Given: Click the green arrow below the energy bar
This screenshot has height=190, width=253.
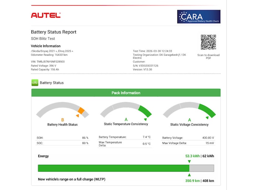Looking at the screenshot, I should point(189,175).
